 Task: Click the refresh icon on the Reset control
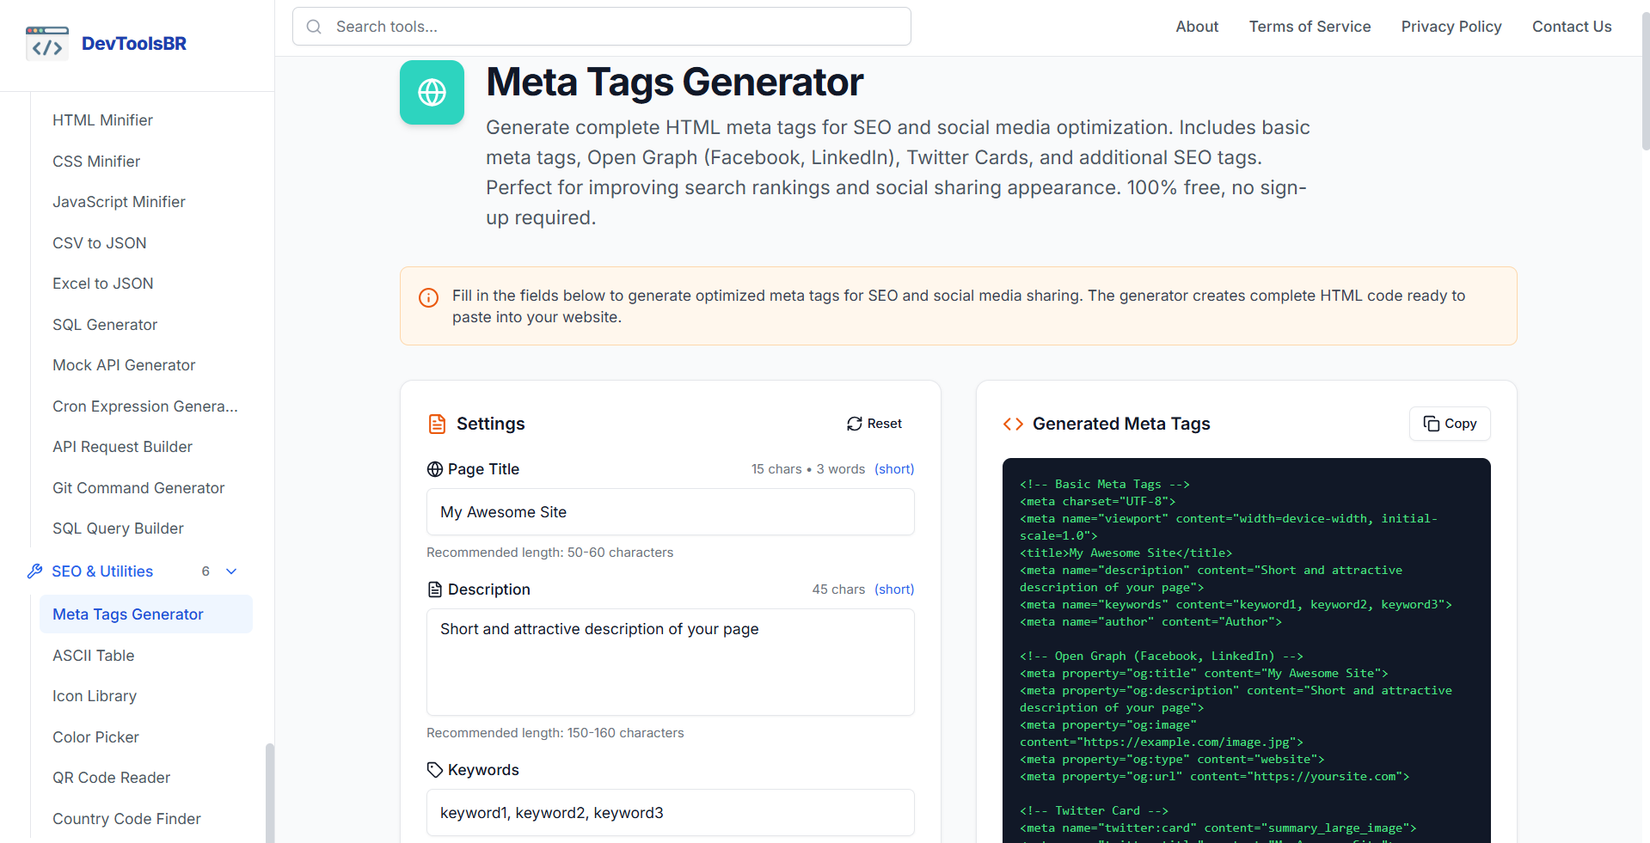tap(853, 424)
